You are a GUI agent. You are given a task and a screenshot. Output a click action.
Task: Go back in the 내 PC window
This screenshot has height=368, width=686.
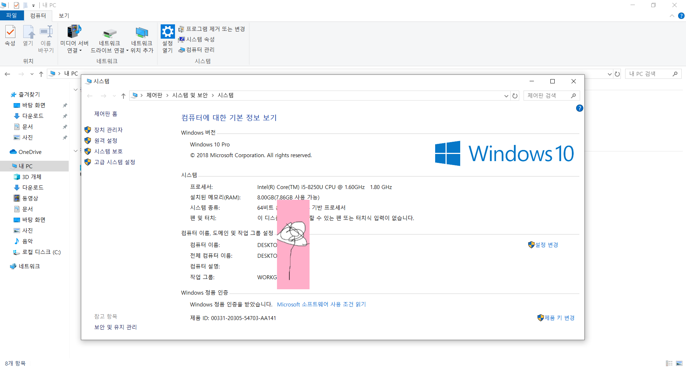tap(8, 74)
